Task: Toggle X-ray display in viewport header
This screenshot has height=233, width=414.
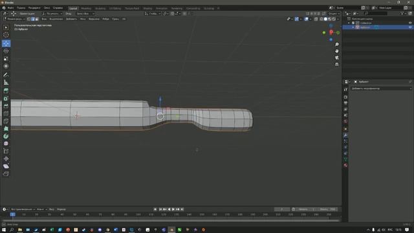Action: 316,19
